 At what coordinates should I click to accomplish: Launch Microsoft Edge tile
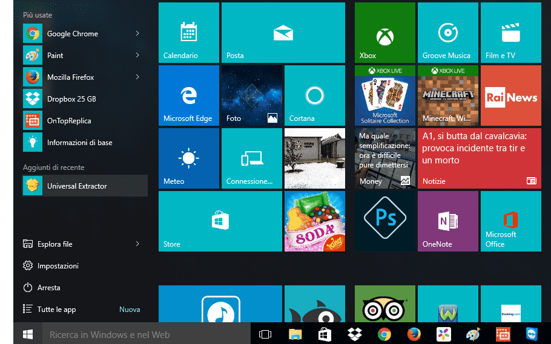click(189, 96)
